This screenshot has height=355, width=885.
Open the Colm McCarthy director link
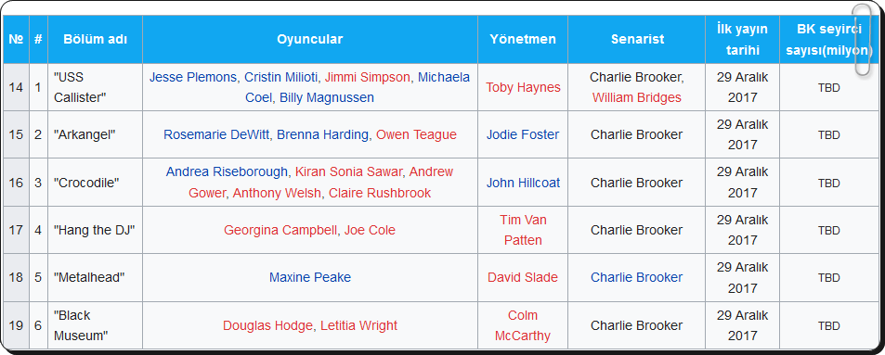pyautogui.click(x=523, y=325)
